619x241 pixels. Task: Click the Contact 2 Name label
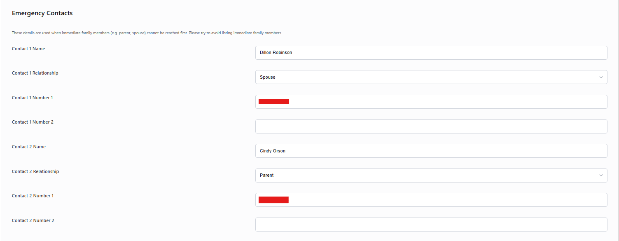click(29, 147)
